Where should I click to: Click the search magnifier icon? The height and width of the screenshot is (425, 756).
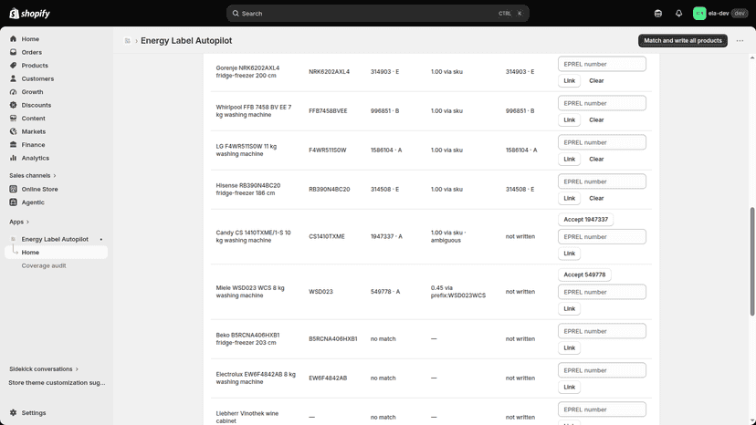click(x=236, y=14)
